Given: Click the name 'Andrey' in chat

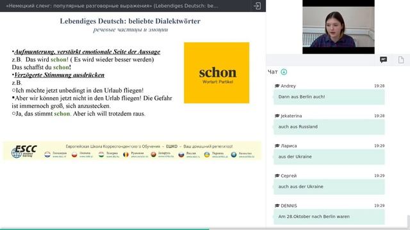Looking at the screenshot, I should click(288, 86).
